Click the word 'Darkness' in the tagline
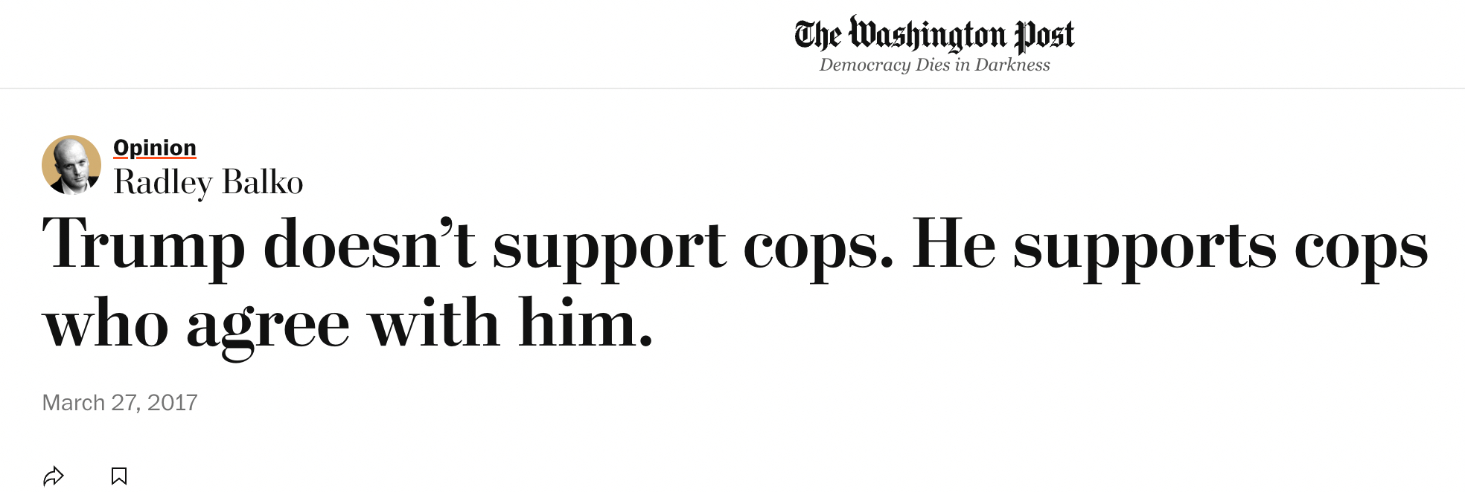1465x492 pixels. click(x=1012, y=65)
